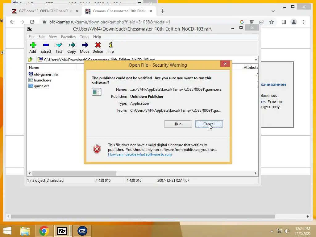Open Chrome three-dot menu

coord(304,22)
